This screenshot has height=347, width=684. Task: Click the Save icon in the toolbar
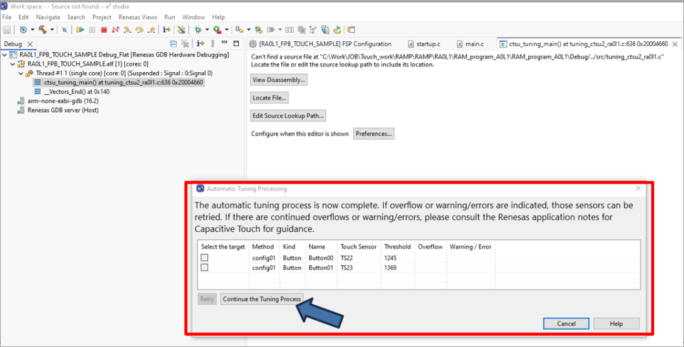pyautogui.click(x=7, y=30)
